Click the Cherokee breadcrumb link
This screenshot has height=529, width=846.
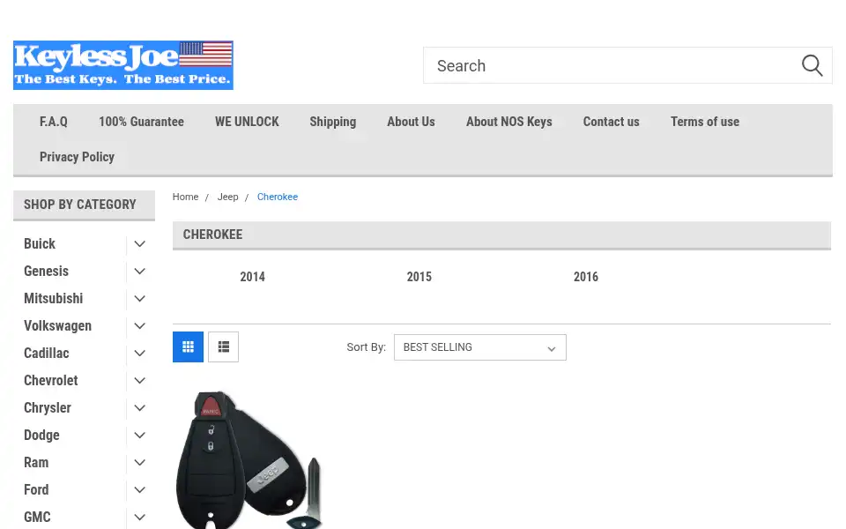(278, 197)
